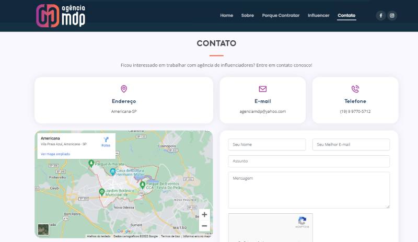Focus the 'Seu Nome' input field

tap(266, 144)
